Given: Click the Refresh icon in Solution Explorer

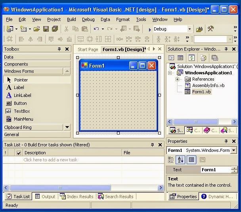Looking at the screenshot, I should pos(192,58).
